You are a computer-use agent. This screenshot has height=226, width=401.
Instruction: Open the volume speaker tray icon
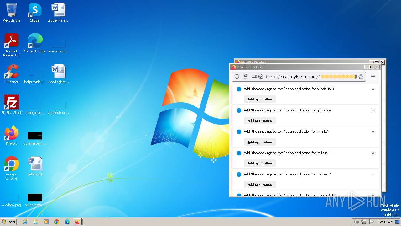[356, 222]
